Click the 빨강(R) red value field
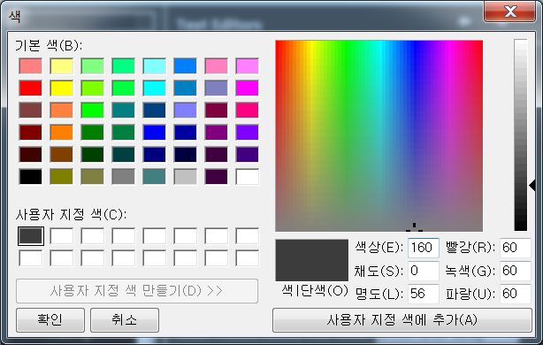 point(516,248)
